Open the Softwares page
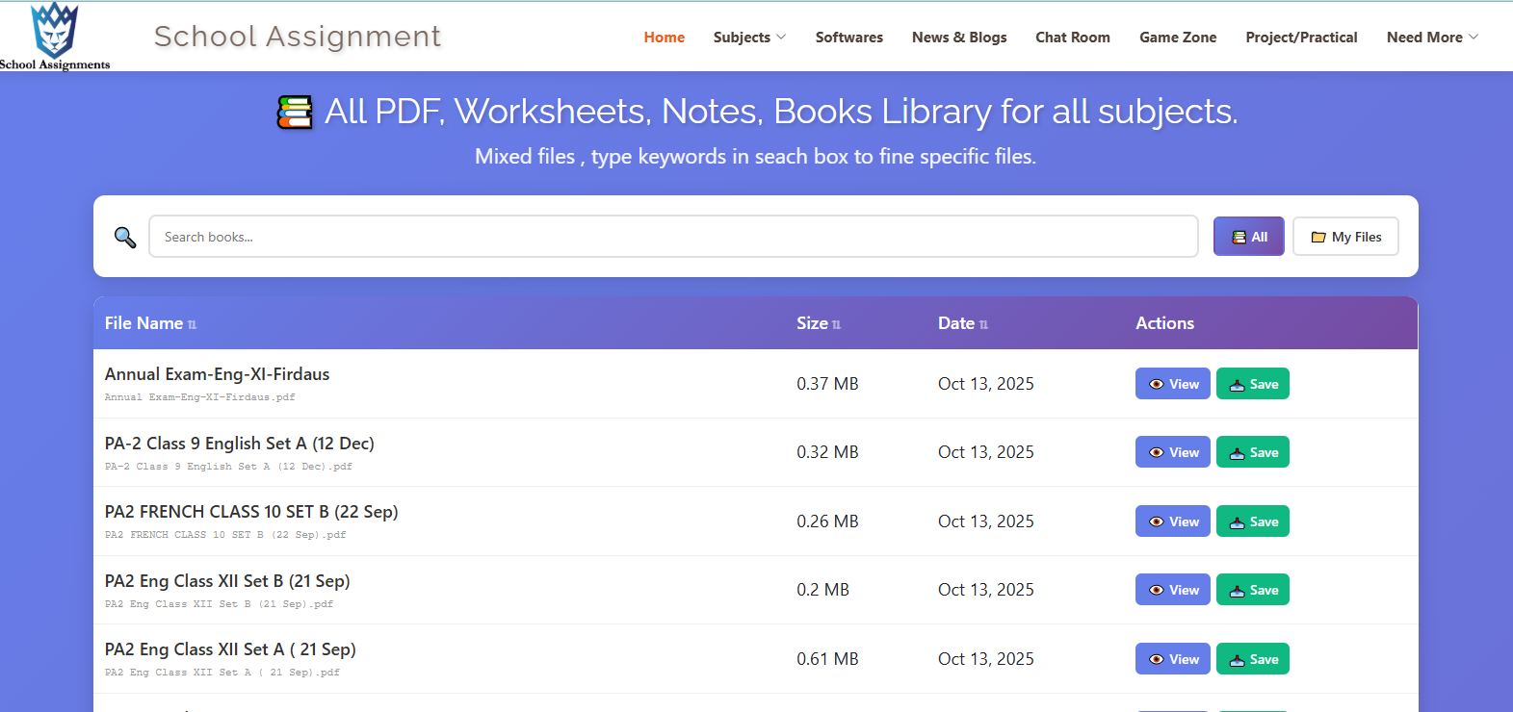 [849, 38]
